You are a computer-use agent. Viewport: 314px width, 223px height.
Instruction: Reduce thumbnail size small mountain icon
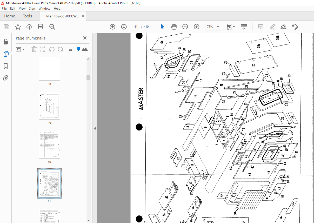[70, 49]
